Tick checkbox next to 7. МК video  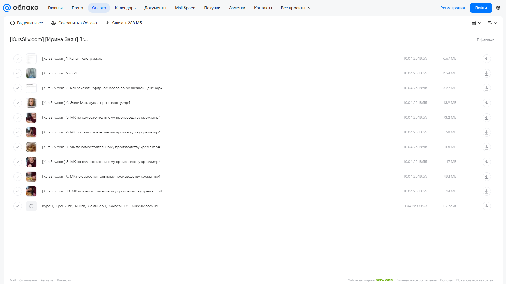tap(18, 147)
